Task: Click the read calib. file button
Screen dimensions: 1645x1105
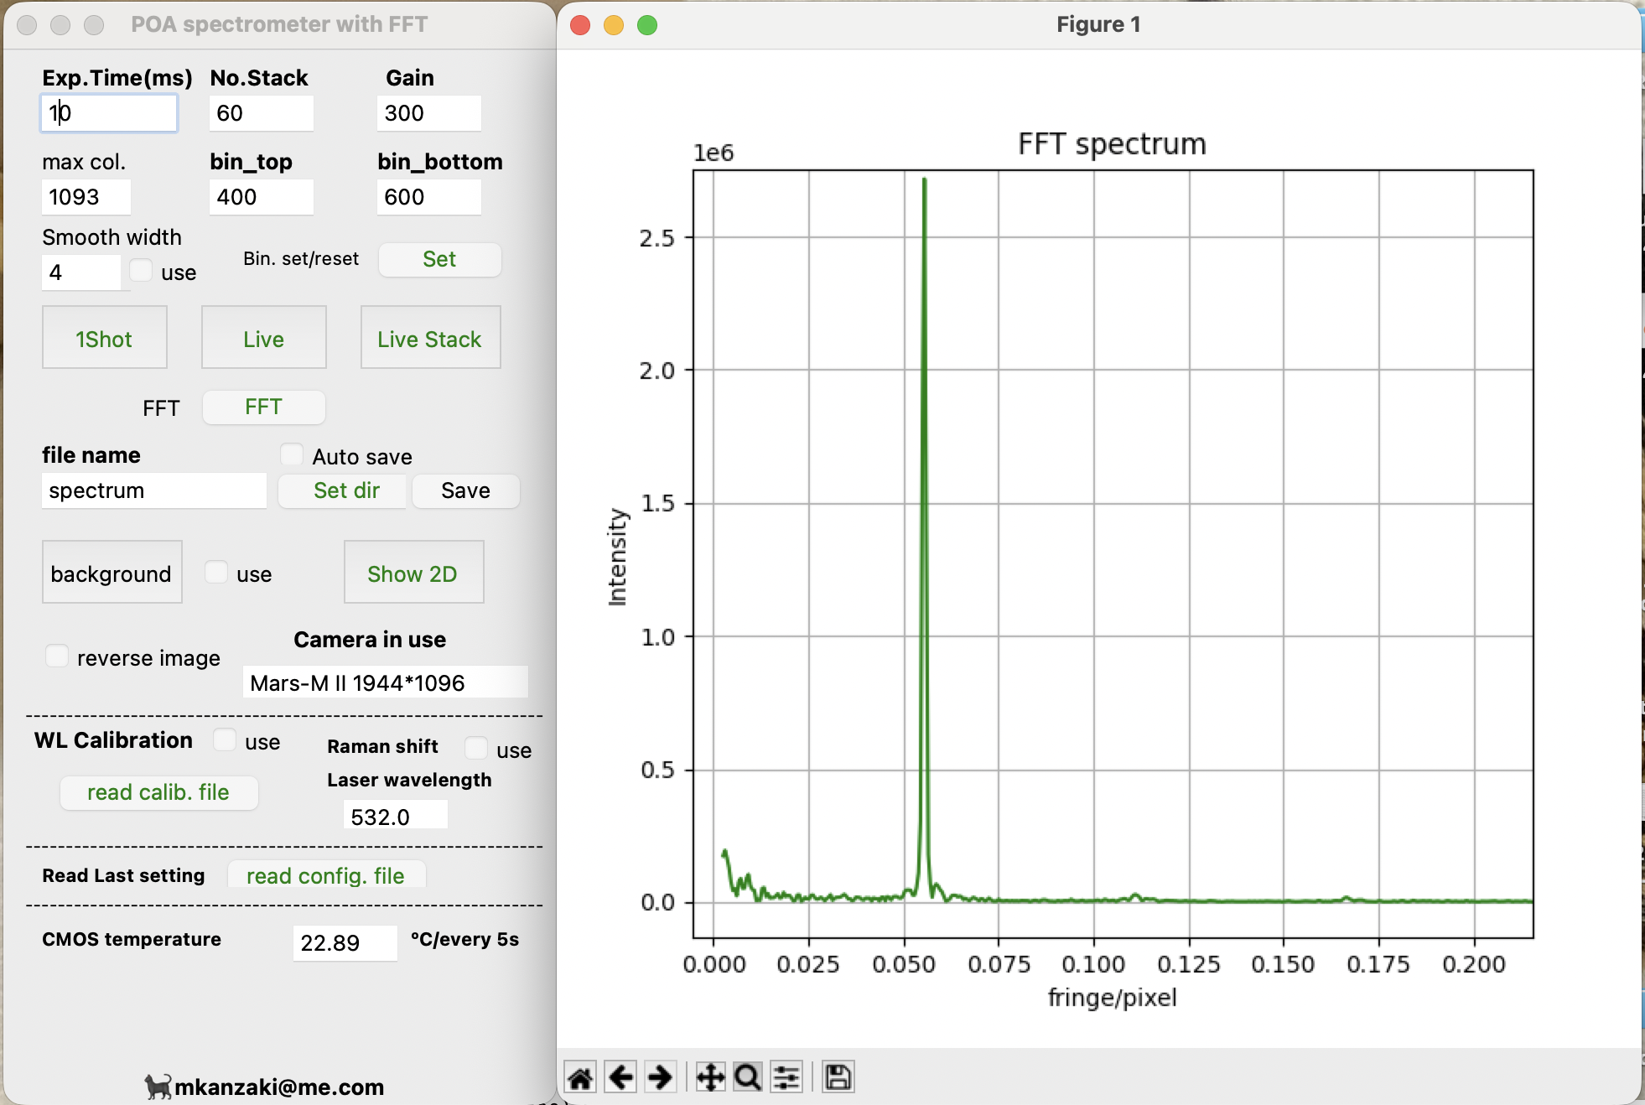Action: tap(158, 792)
